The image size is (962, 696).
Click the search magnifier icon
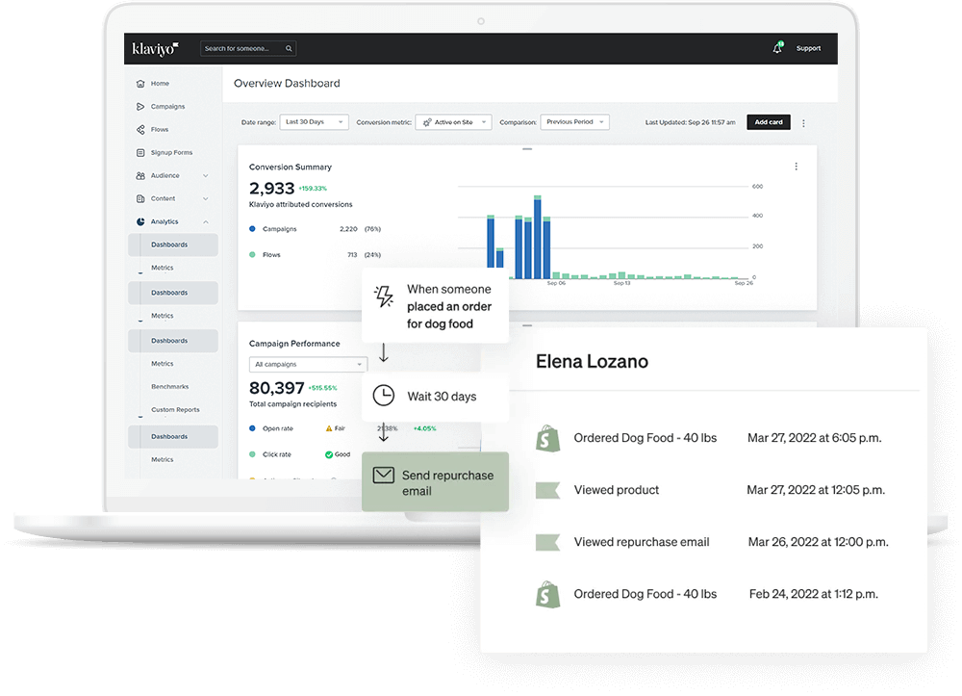289,48
